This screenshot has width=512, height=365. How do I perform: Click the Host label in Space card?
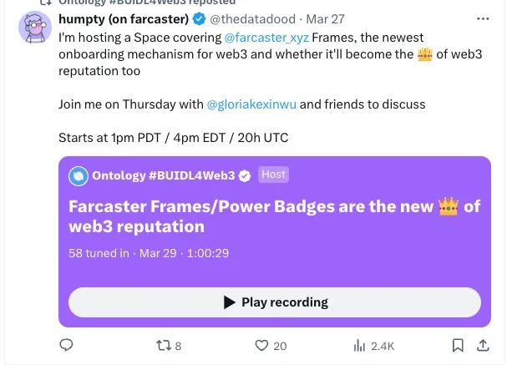coord(273,175)
